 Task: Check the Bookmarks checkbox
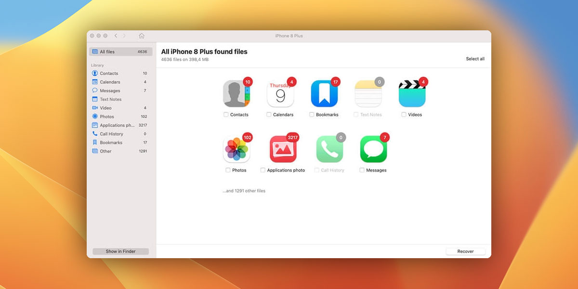coord(312,115)
